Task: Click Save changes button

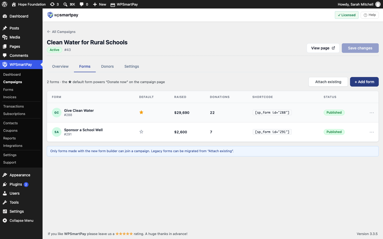Action: pyautogui.click(x=360, y=48)
